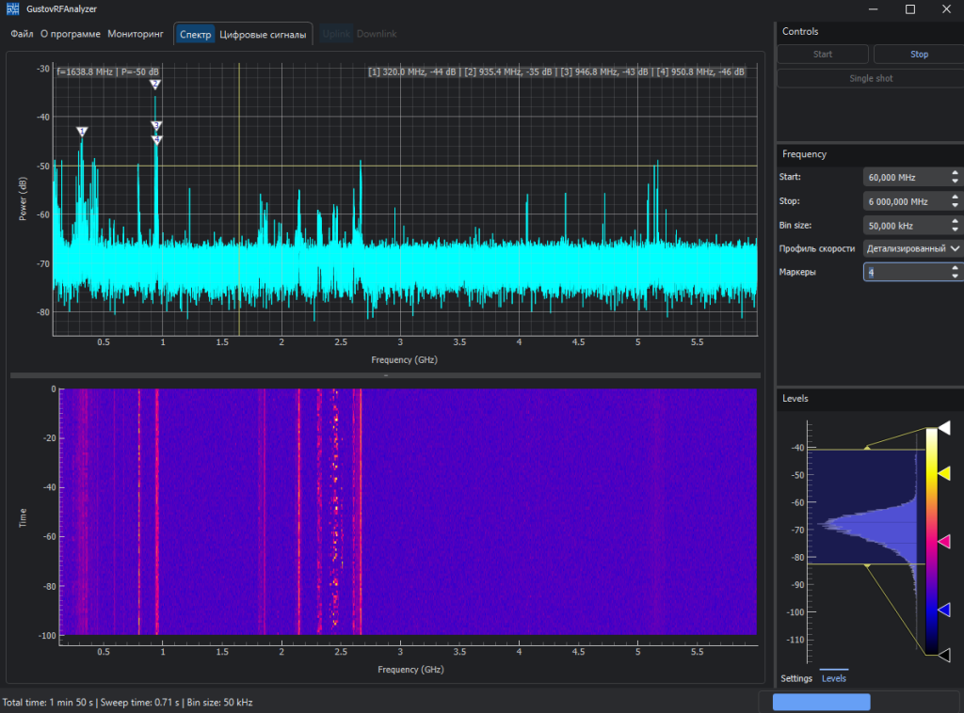Click the GustovRFAnalyzer app icon in title bar
The height and width of the screenshot is (713, 964).
[12, 8]
